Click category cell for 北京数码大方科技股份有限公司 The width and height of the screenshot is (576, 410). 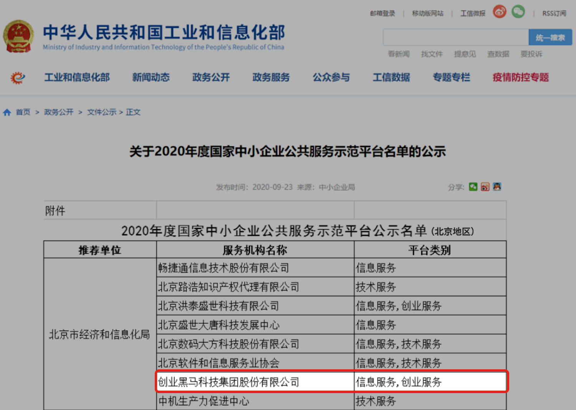[x=430, y=344]
